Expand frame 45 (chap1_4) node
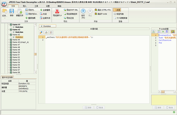This screenshot has width=177, height=115. click(x=8, y=42)
